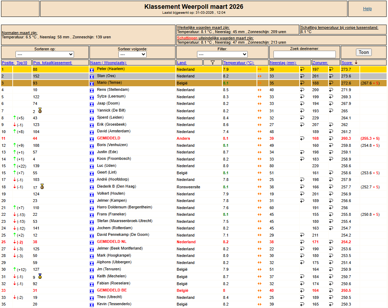388x308 pixels.
Task: Expand the Filter dropdown
Action: [x=222, y=55]
